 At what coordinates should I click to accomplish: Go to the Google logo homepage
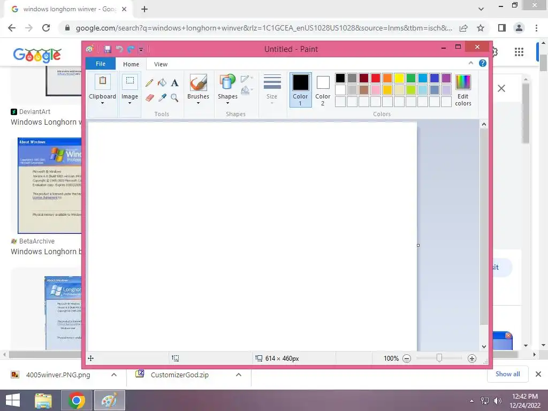pos(37,55)
